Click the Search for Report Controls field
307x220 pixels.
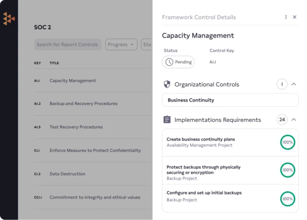[68, 45]
